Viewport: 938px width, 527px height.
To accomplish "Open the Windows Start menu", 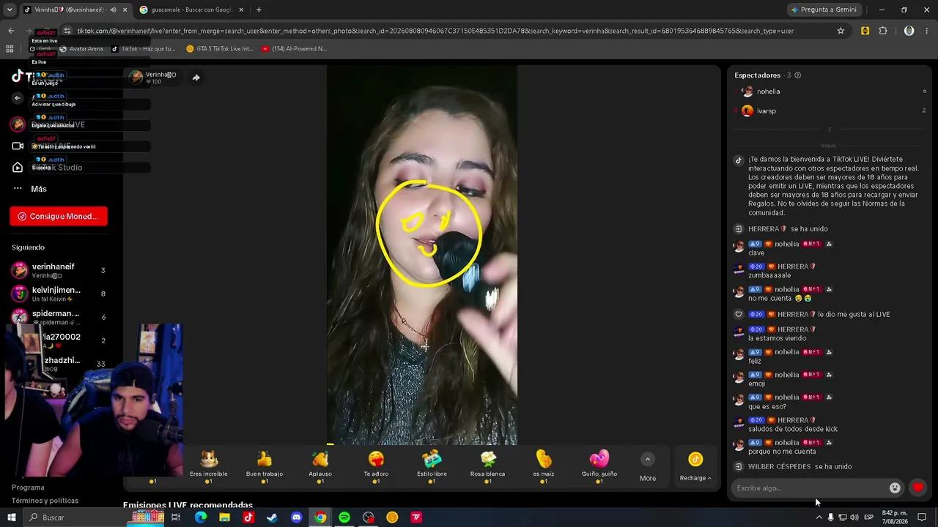I will pyautogui.click(x=11, y=517).
